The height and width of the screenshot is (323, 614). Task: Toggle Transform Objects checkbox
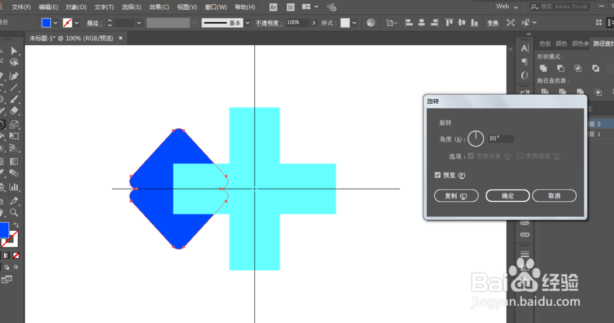[471, 156]
